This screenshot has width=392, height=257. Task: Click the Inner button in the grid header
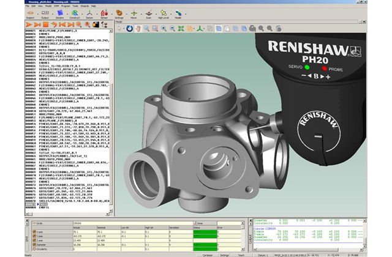tap(205, 223)
